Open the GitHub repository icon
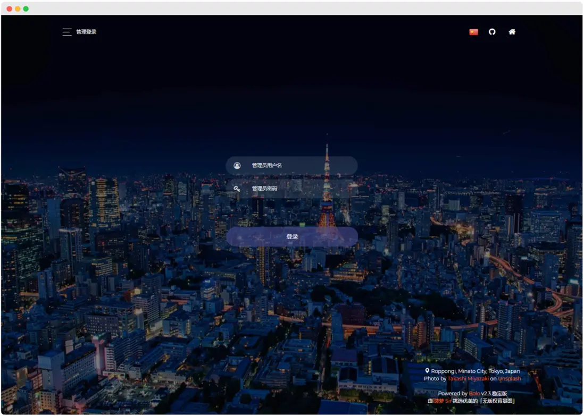The image size is (584, 416). point(492,32)
